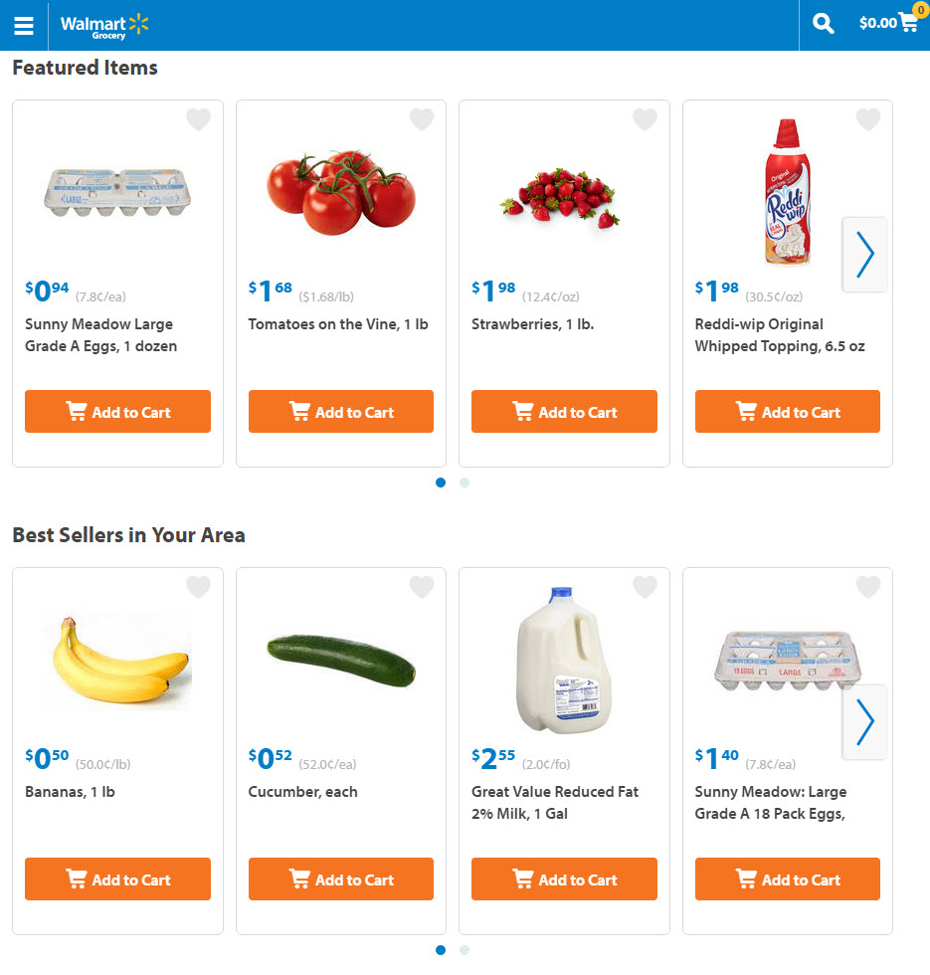
Task: Favorite Reddi-wip using its heart icon
Action: [868, 120]
